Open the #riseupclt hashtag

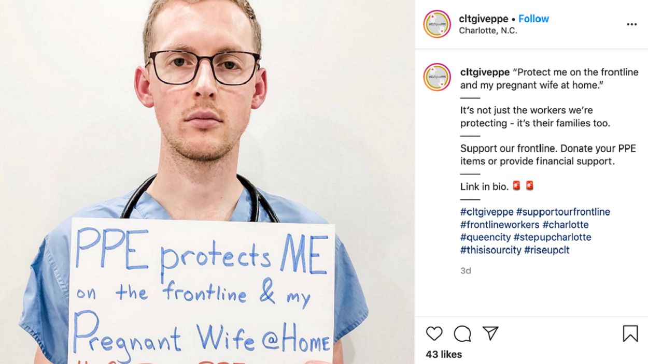547,250
